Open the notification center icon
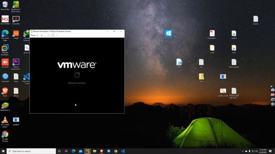Viewport: 275px width, 154px height. 270,151
